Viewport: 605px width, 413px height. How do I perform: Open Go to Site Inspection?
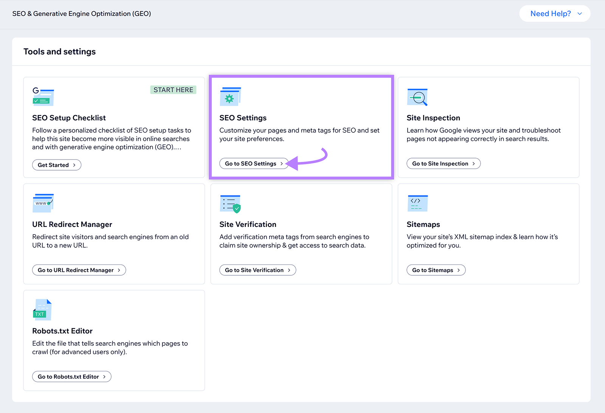[443, 163]
